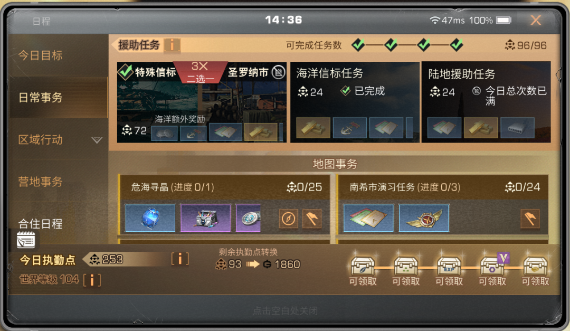Close the schedule panel with X
The width and height of the screenshot is (570, 331).
coord(536,20)
